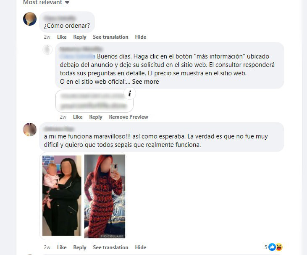The image size is (307, 255).
Task: Reply to the "Buenos días" reply
Action: coord(96,117)
